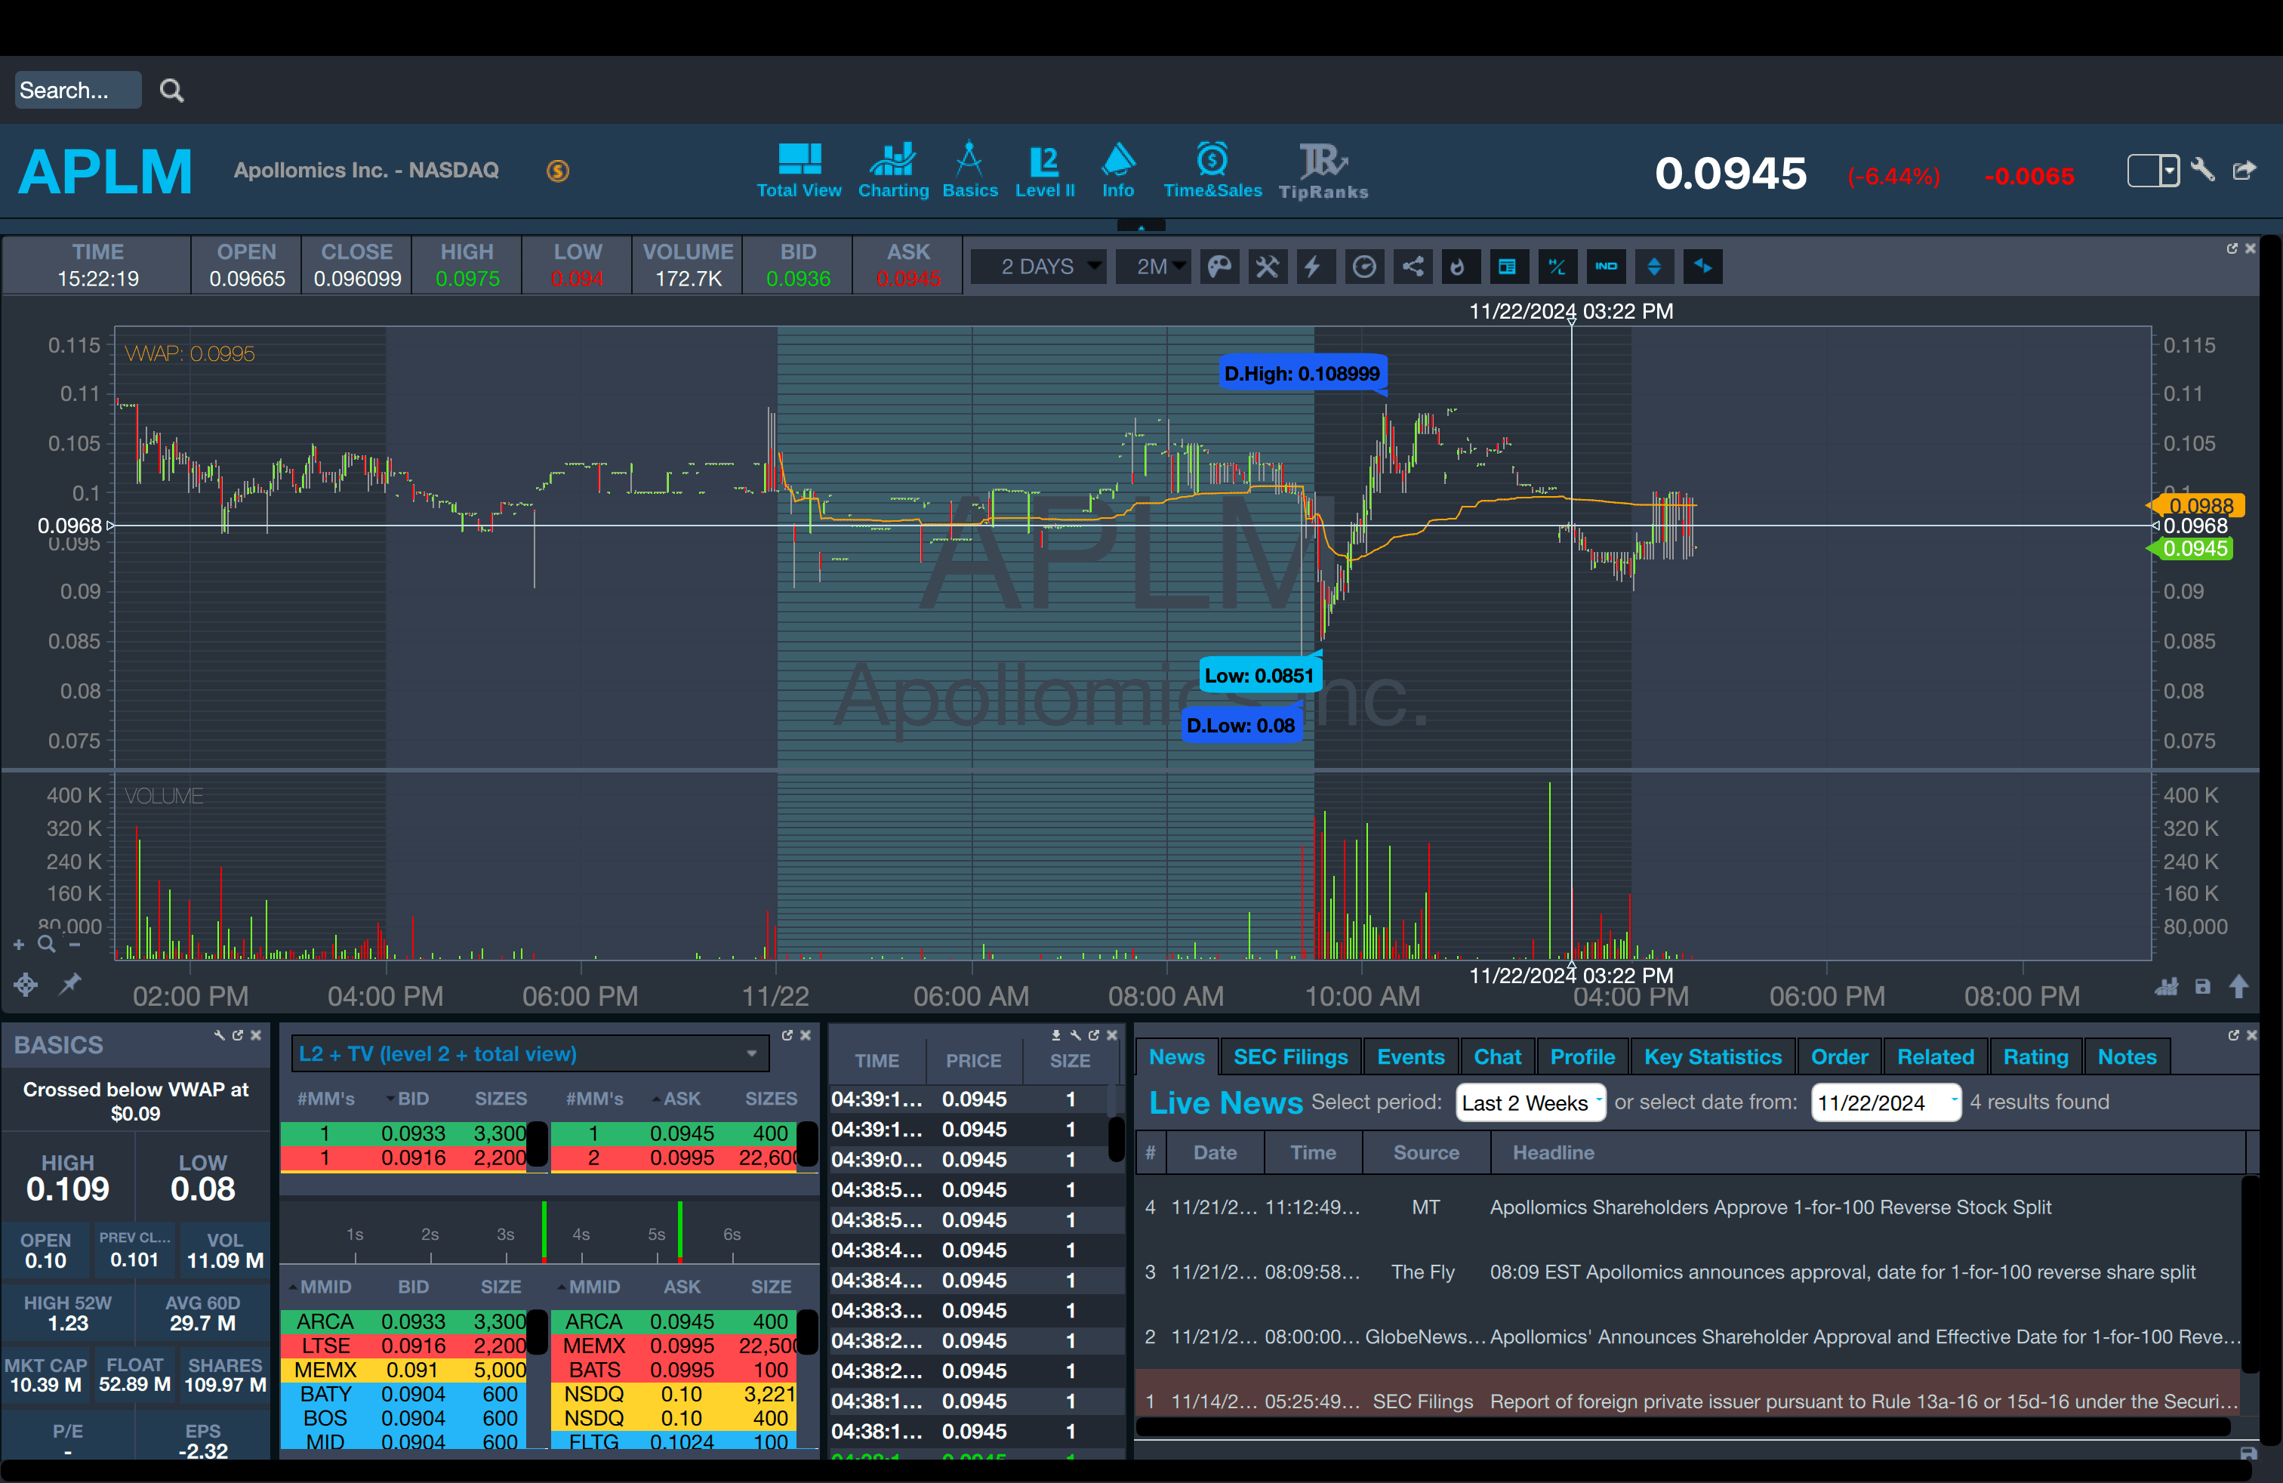
Task: Open the reverse stock split MT headline
Action: coord(1769,1207)
